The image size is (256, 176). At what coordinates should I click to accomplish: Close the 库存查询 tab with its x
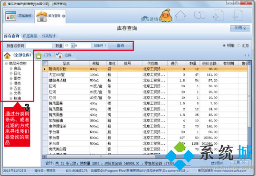64,16
